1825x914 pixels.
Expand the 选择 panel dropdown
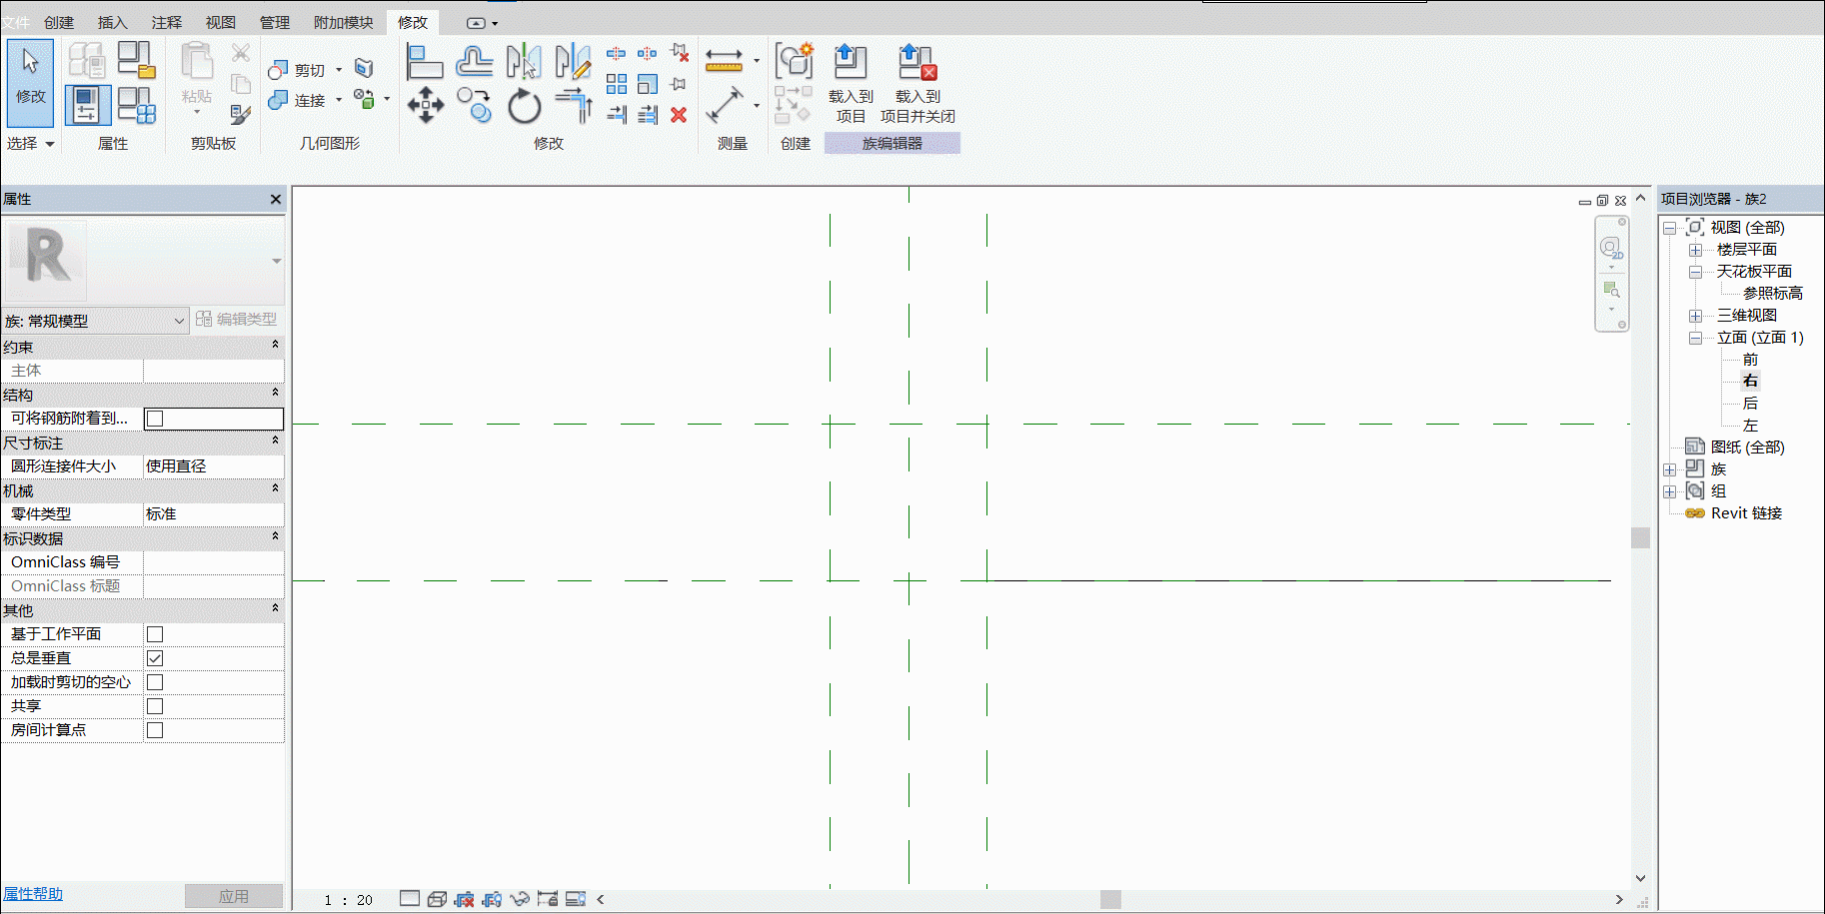[x=30, y=144]
